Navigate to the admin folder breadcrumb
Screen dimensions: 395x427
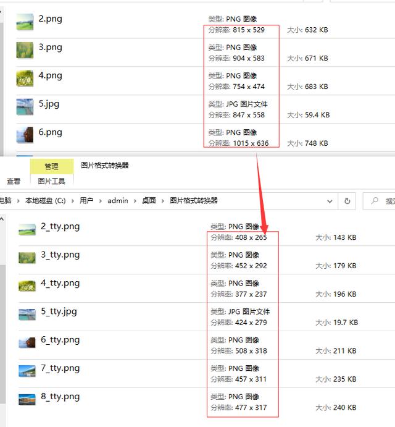coord(117,201)
